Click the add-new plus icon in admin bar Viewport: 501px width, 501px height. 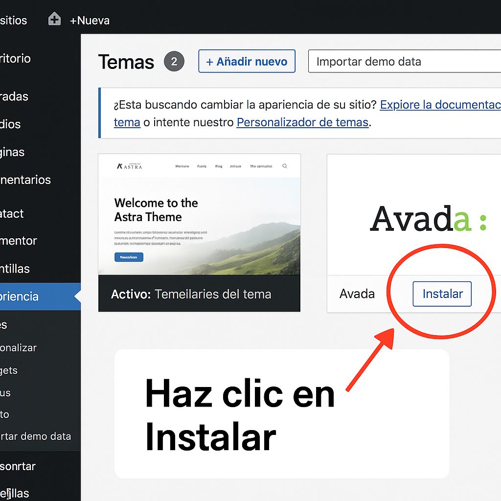coord(53,20)
